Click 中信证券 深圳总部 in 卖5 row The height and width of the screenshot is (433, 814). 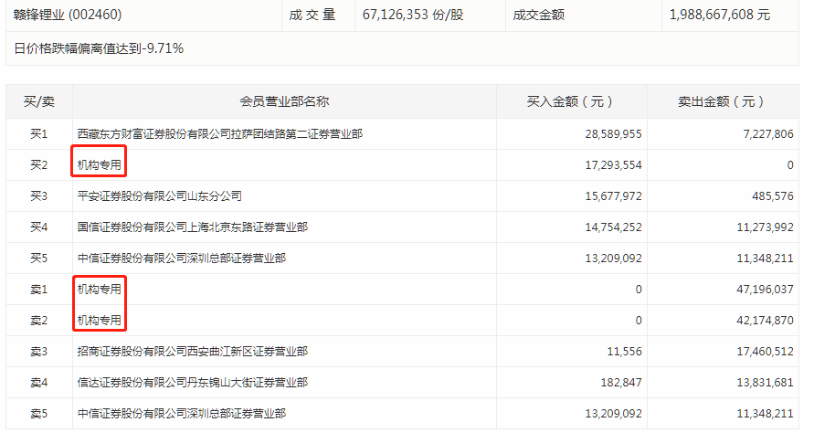pyautogui.click(x=181, y=414)
